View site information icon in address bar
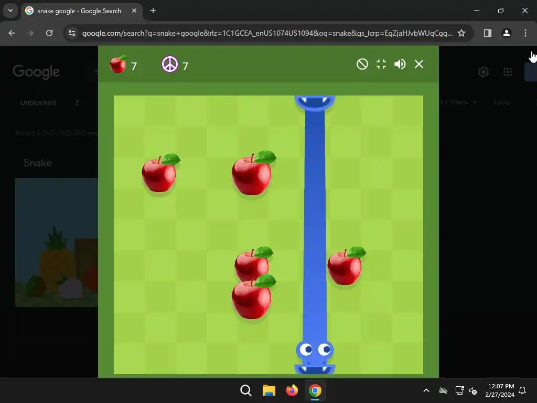 [x=71, y=33]
